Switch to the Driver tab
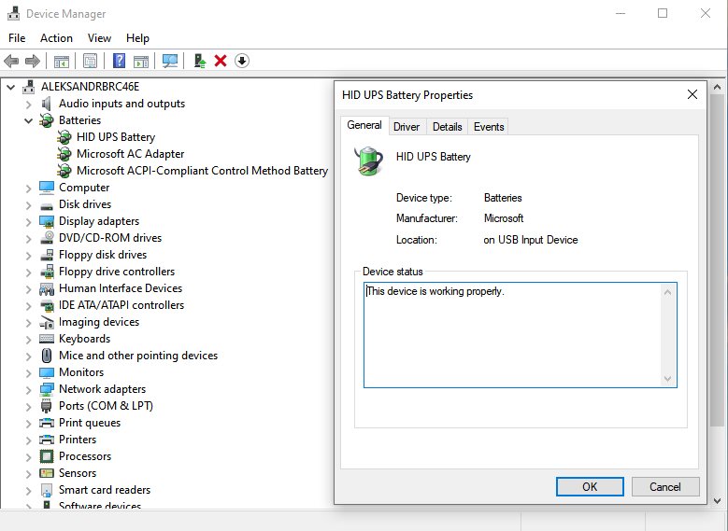728x531 pixels. (x=407, y=127)
